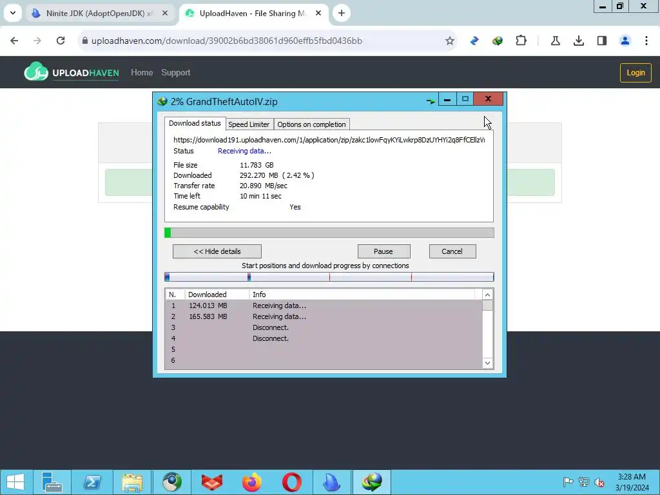Click the Downloaded column header

coord(217,294)
